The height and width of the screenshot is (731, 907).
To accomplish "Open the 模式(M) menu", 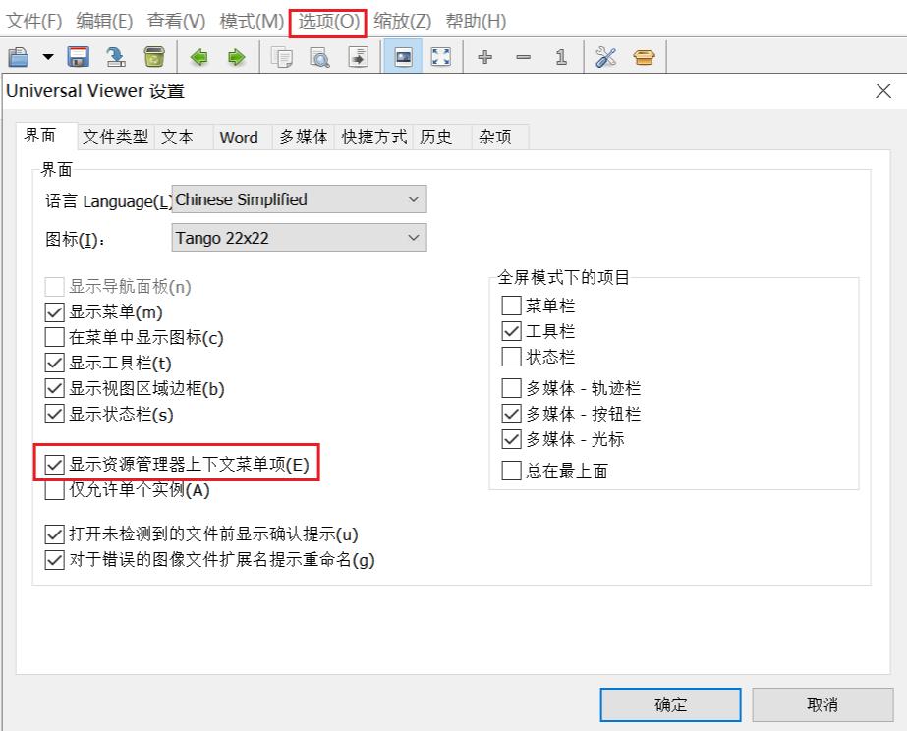I will (x=252, y=22).
